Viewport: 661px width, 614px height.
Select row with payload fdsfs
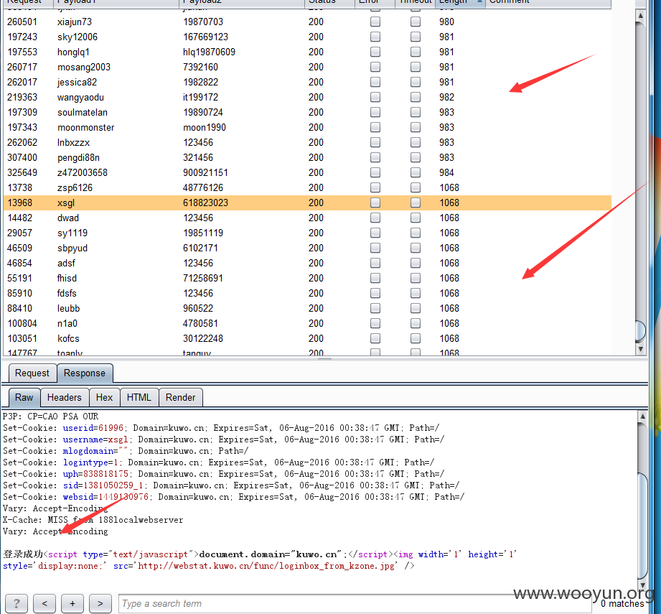coord(307,294)
